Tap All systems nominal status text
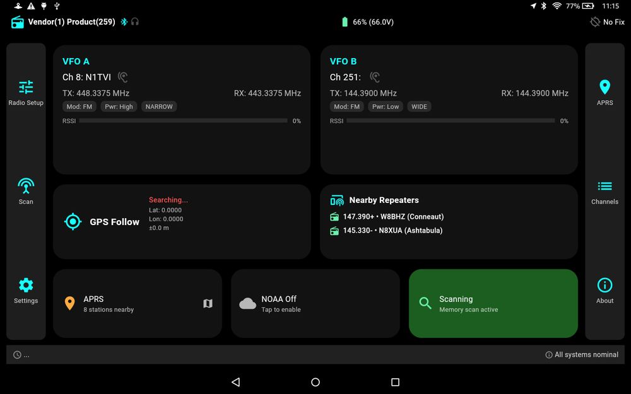The height and width of the screenshot is (394, 631). [586, 354]
